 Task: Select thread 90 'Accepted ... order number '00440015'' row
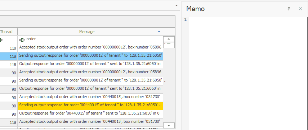coord(90,98)
